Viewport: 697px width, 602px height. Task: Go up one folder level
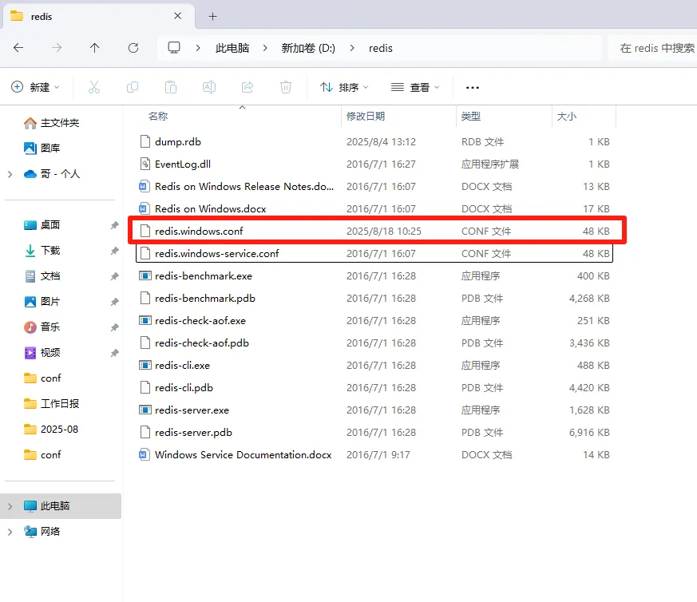coord(95,48)
